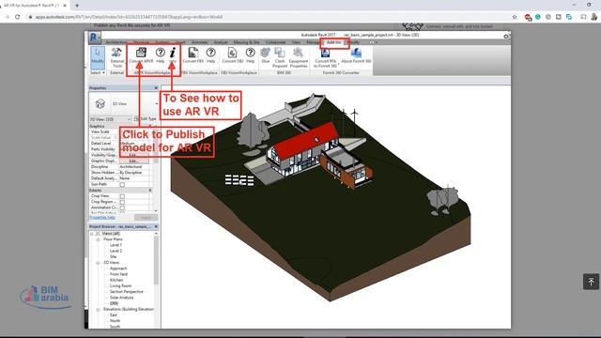Switch to the Massing & Site ribbon tab
601x338 pixels.
(x=246, y=42)
